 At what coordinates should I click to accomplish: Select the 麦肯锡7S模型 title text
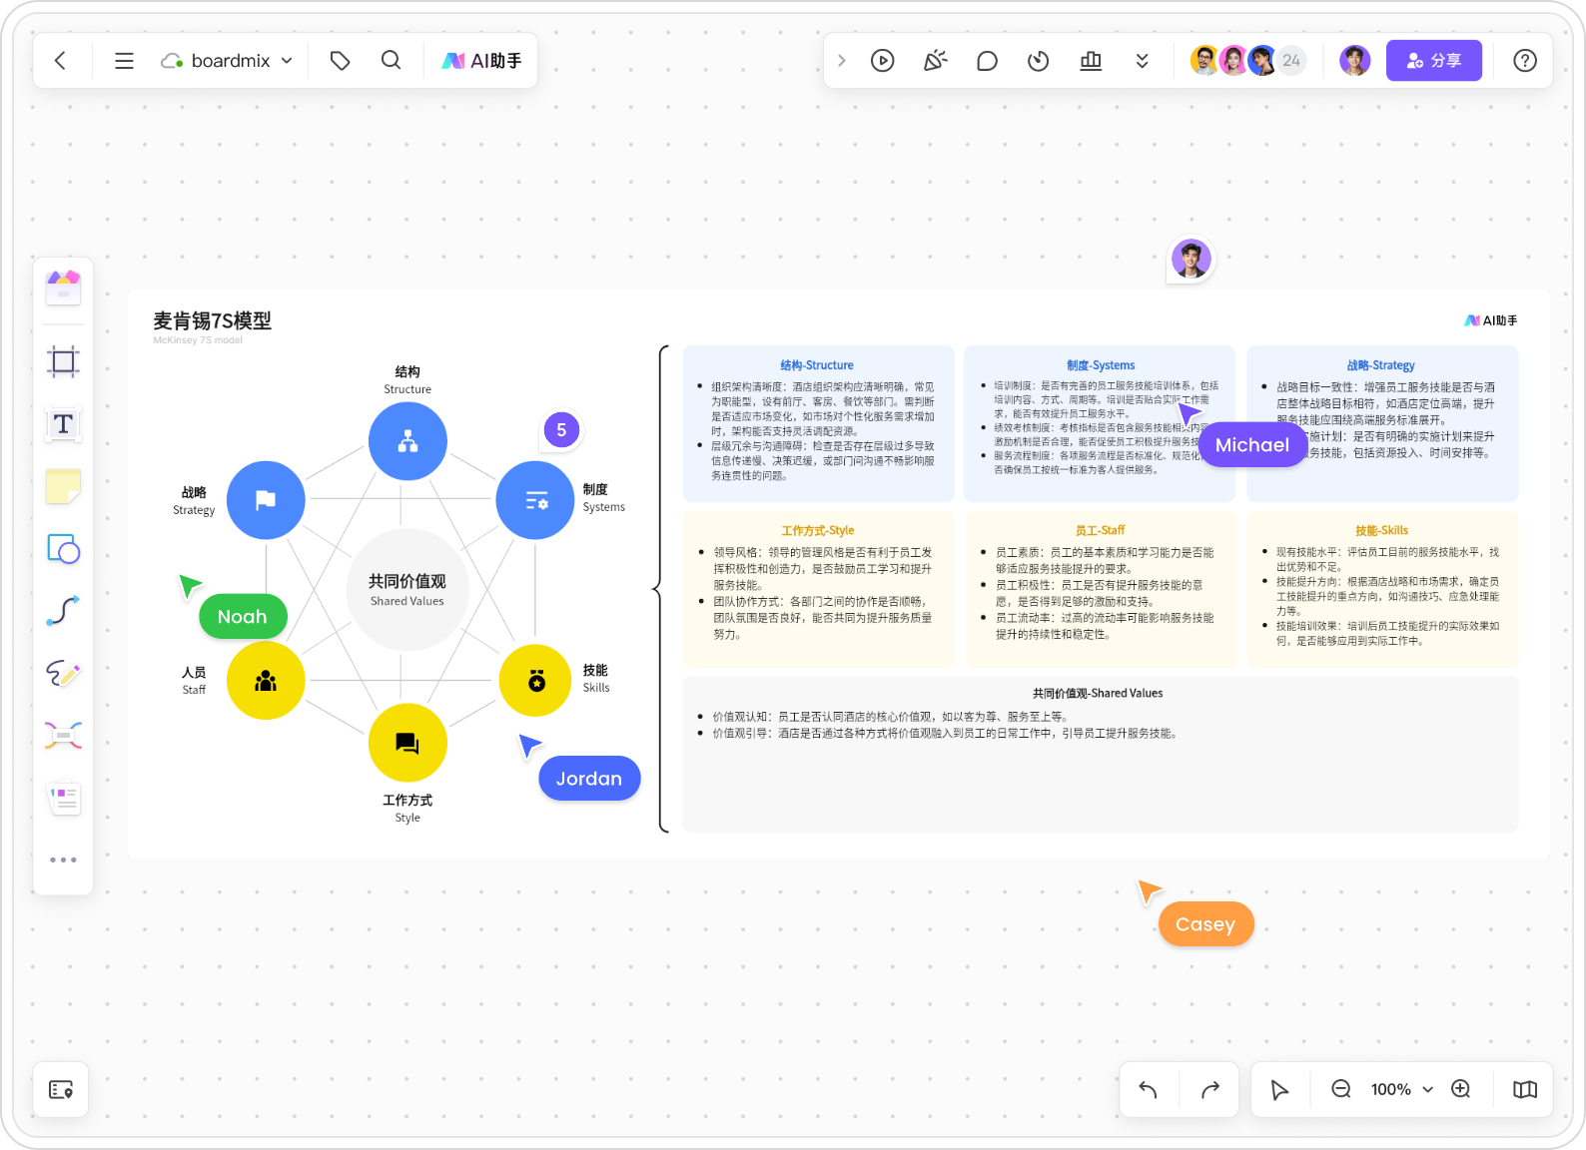coord(212,320)
